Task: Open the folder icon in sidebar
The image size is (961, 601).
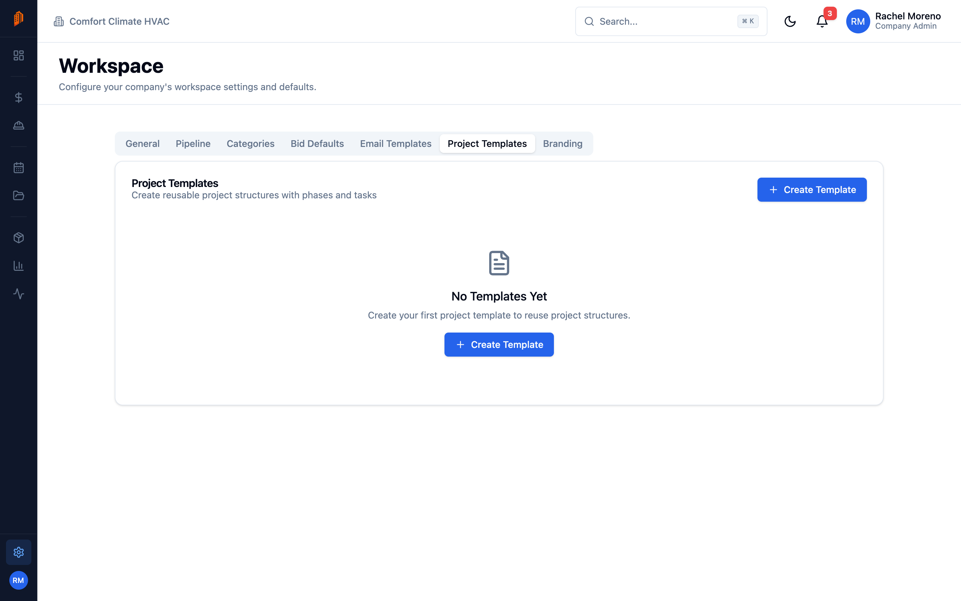Action: tap(19, 196)
